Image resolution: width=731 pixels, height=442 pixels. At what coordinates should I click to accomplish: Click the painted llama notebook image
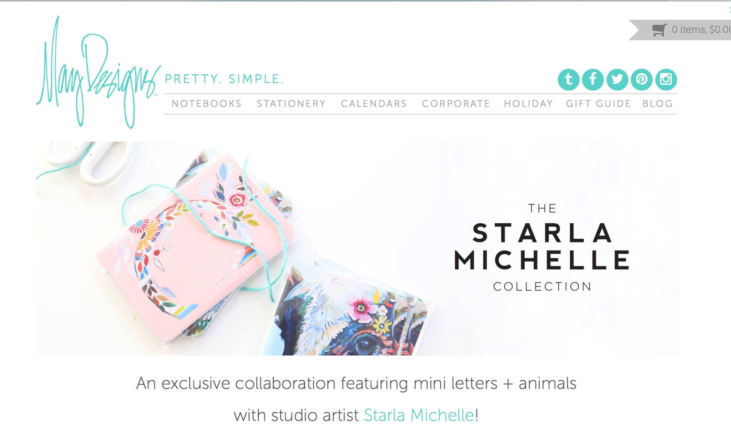coord(353,310)
